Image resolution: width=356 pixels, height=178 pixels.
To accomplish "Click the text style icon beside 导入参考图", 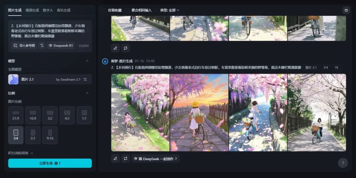I will (42, 46).
